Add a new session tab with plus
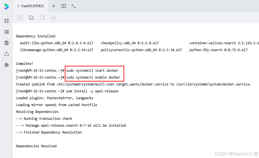Image resolution: width=259 pixels, height=158 pixels. [54, 6]
